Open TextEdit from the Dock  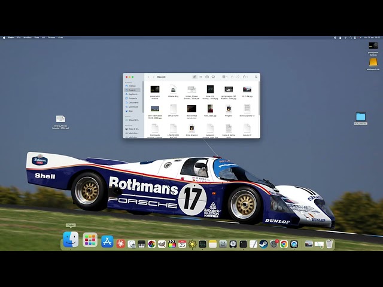253,244
